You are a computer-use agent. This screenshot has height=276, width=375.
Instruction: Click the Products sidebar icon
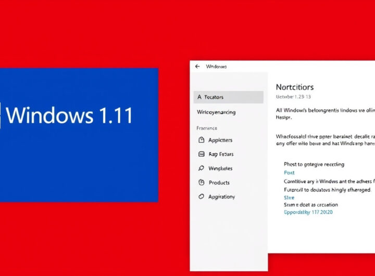(x=202, y=182)
